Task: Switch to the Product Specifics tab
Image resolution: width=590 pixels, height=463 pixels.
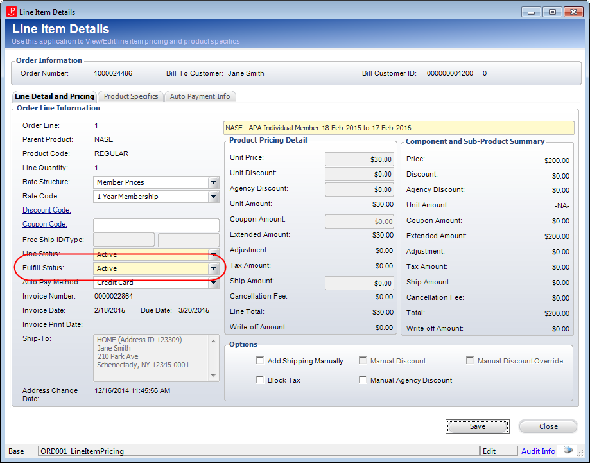Action: (x=130, y=96)
